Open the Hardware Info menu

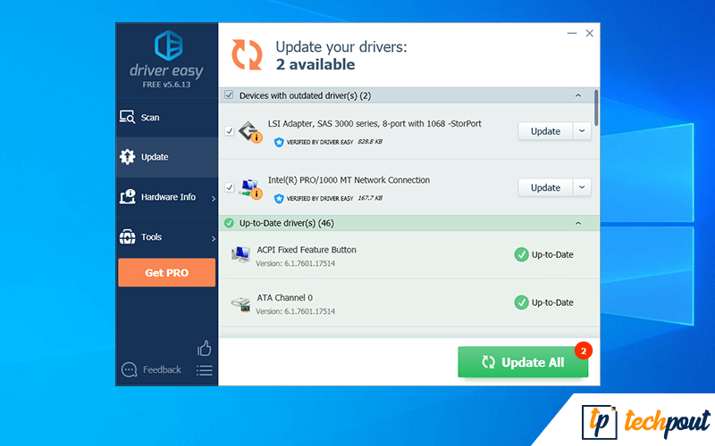167,197
